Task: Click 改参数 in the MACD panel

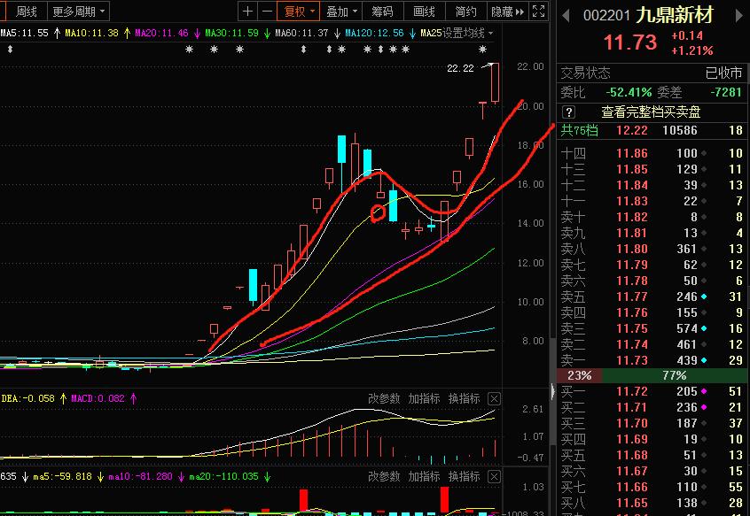Action: click(x=384, y=398)
